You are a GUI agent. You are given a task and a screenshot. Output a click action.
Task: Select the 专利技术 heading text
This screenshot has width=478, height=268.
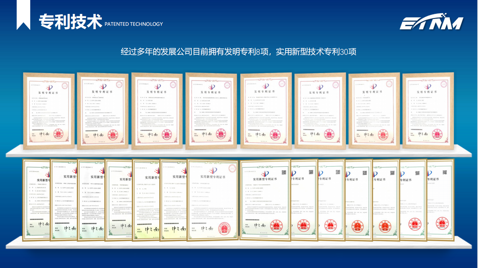click(x=70, y=22)
